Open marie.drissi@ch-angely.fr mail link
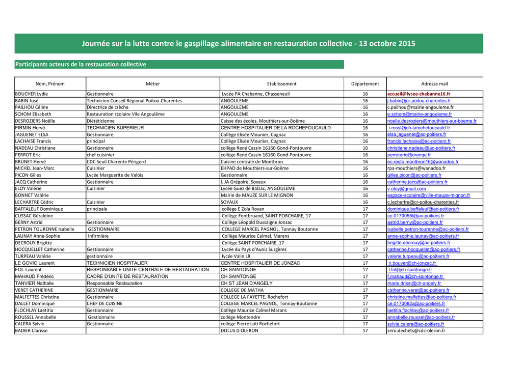Screen dimensions: 522x369 [414, 283]
